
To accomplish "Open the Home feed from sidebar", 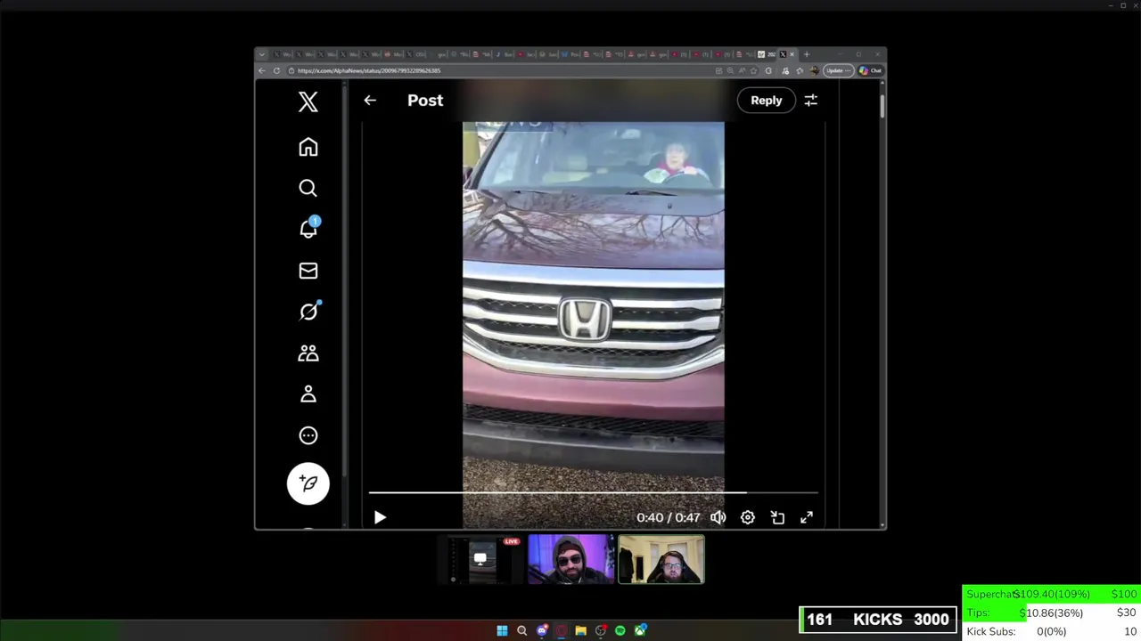I will point(308,147).
